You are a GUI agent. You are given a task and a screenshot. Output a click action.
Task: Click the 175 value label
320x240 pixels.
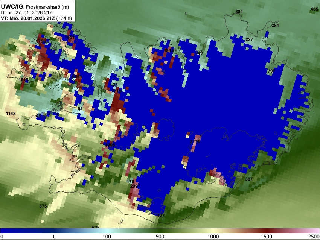[130, 182]
